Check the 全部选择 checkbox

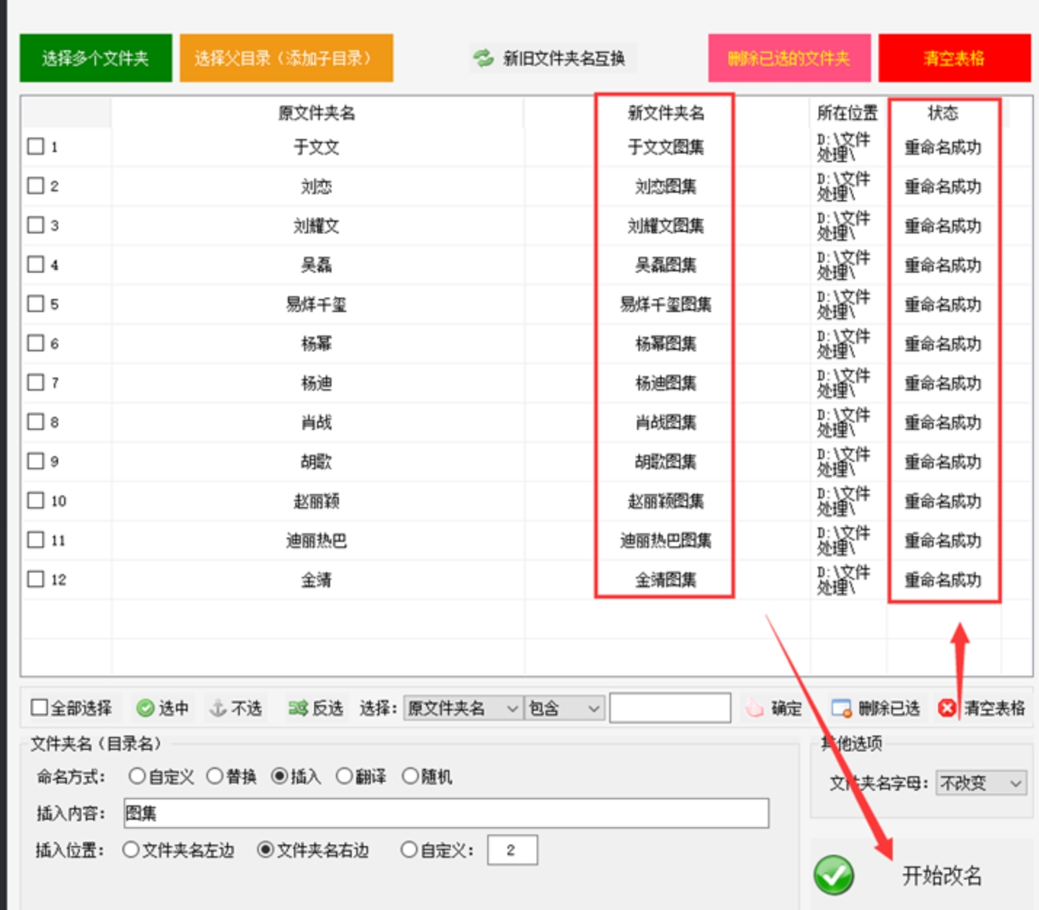39,707
